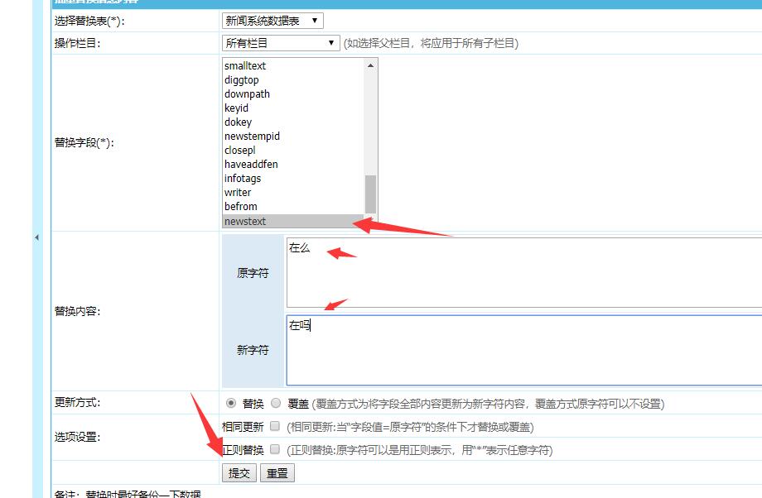The width and height of the screenshot is (762, 498).
Task: Enable the 相同更新 checkbox
Action: pos(275,427)
